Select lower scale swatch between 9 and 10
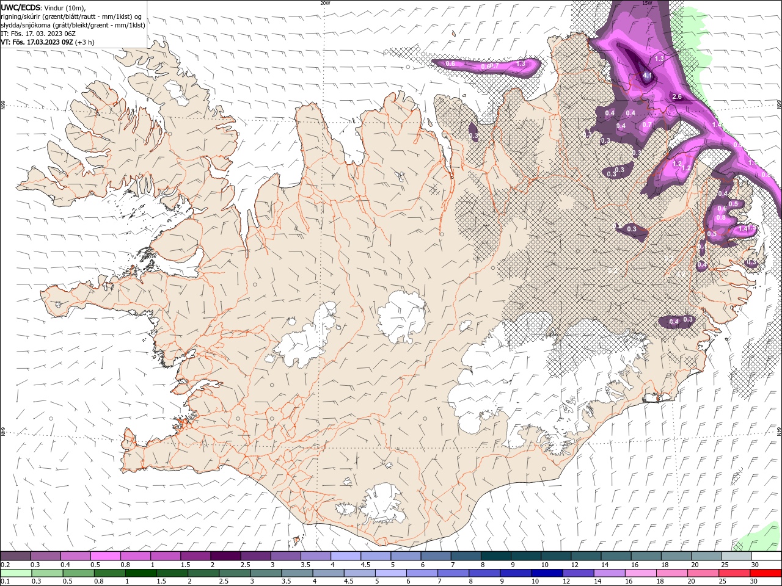 515,573
